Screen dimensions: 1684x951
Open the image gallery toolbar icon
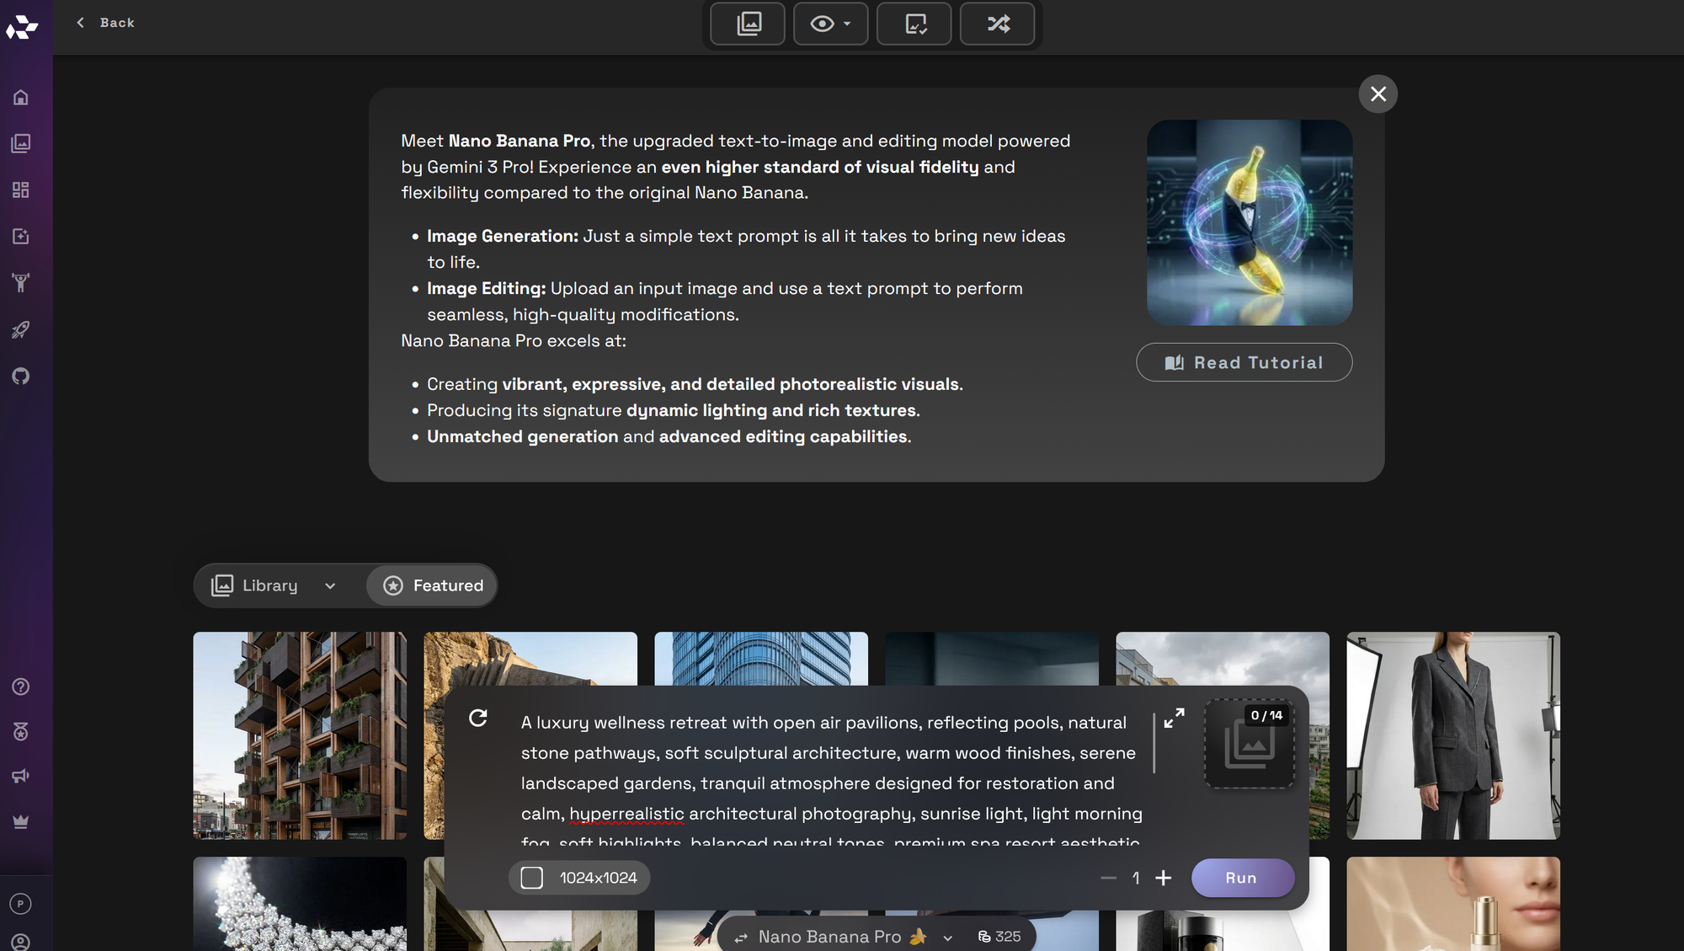click(747, 24)
